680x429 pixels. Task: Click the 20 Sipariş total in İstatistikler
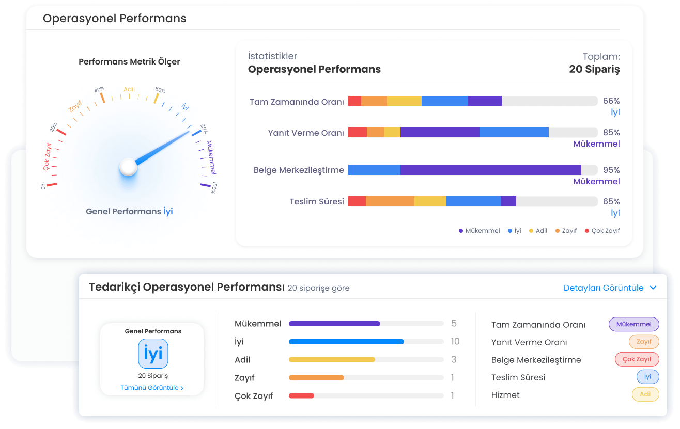click(x=594, y=69)
